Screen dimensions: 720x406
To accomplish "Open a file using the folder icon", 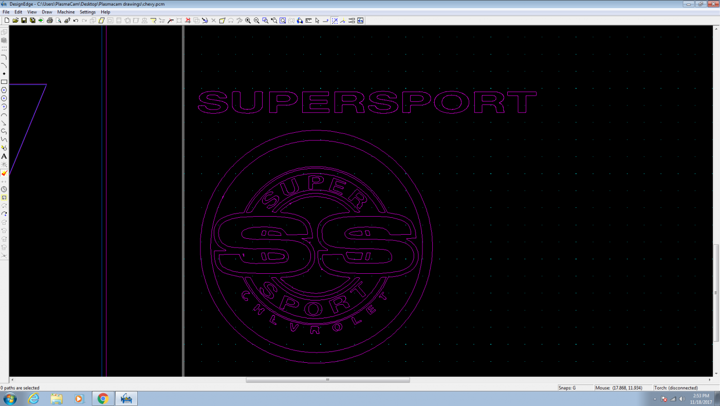I will pos(15,21).
